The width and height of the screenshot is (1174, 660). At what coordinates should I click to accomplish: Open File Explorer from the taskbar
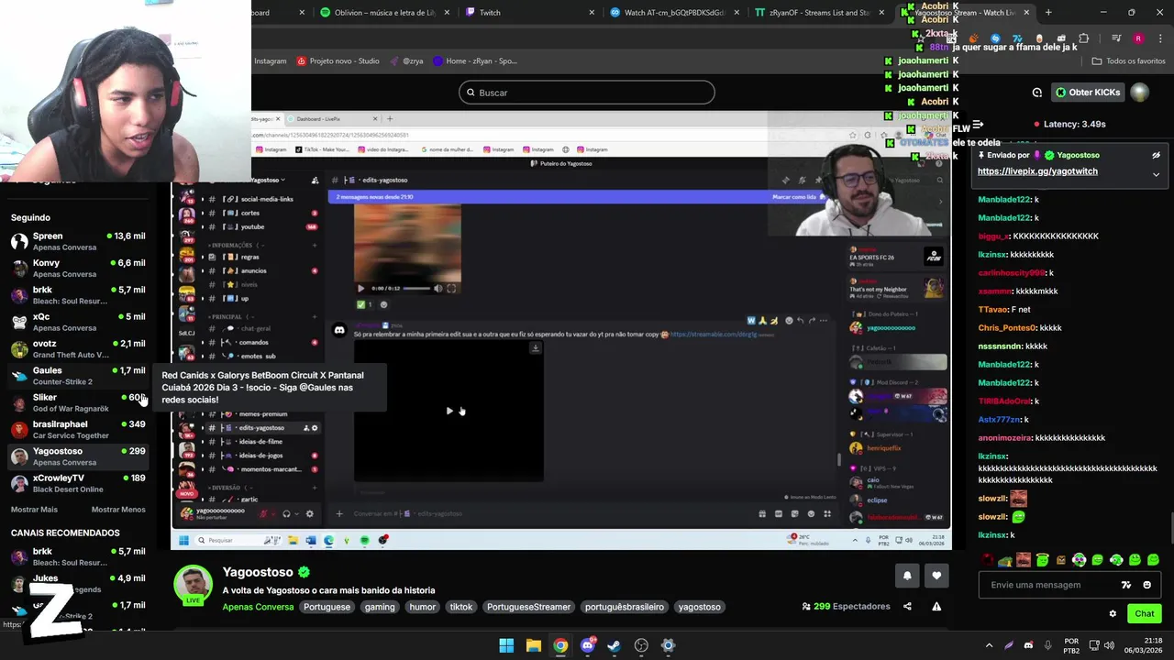pyautogui.click(x=534, y=645)
